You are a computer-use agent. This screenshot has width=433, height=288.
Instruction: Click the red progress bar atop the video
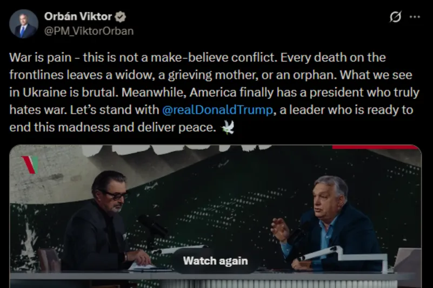coord(376,147)
